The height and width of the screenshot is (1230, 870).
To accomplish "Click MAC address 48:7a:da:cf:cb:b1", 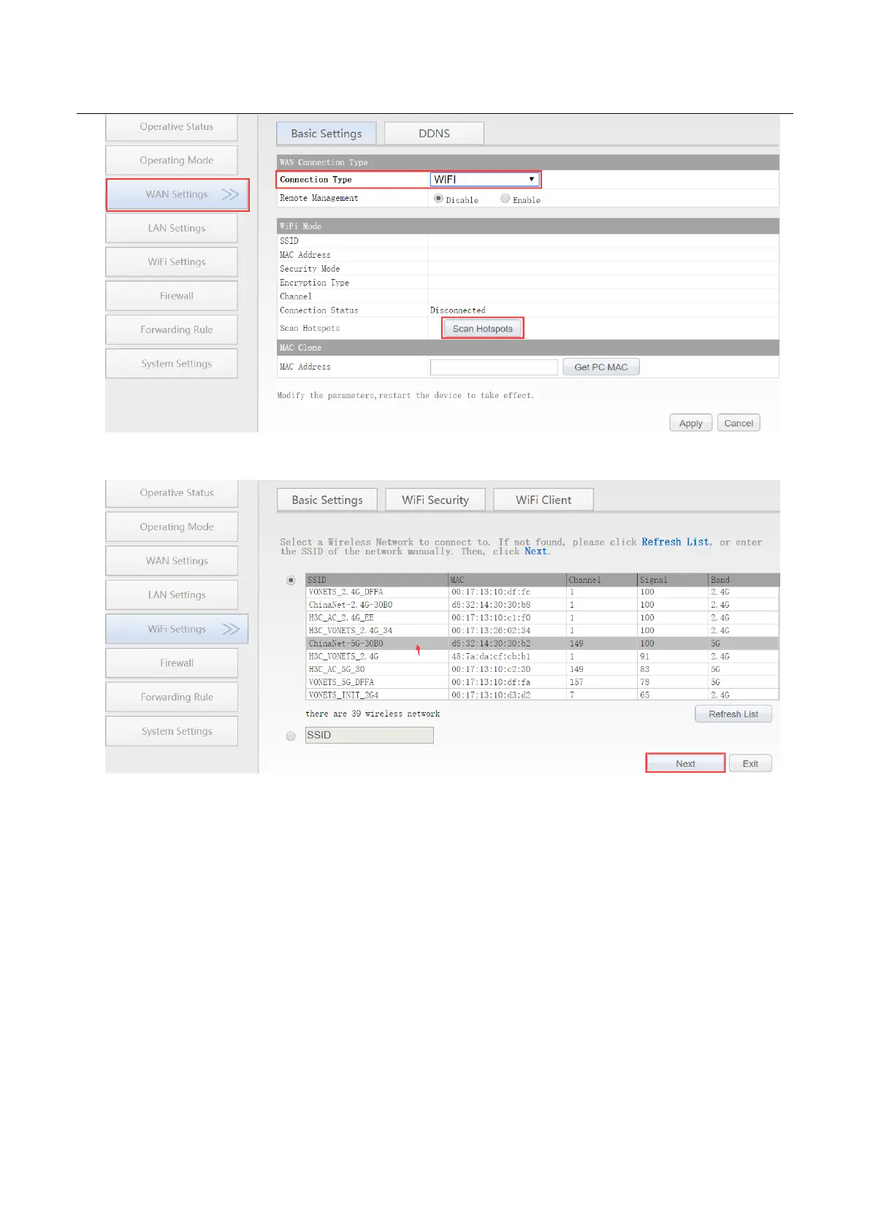I will 491,657.
